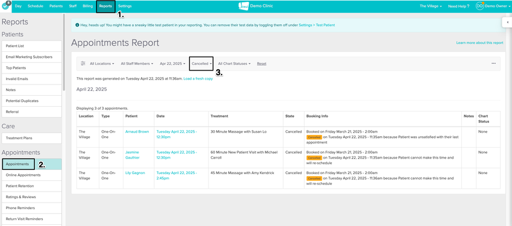512x226 pixels.
Task: Open the Return Visit Reminders report
Action: (32, 219)
